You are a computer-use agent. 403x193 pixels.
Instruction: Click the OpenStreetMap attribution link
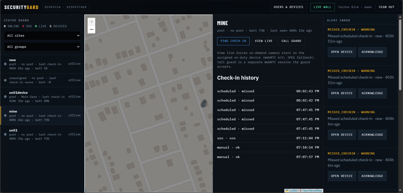point(312,191)
